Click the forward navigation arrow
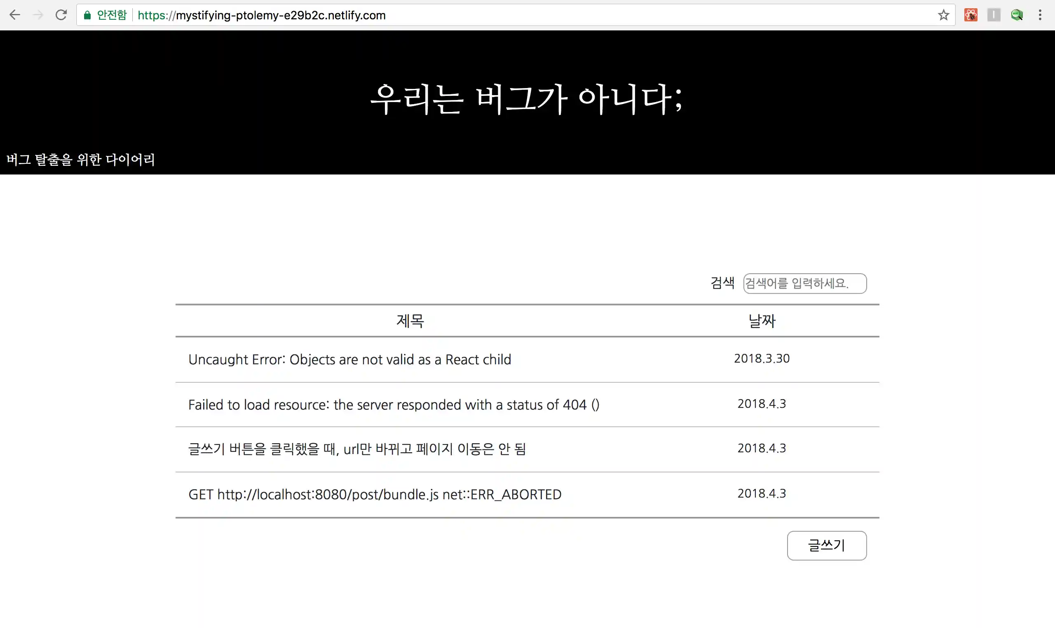 point(38,15)
